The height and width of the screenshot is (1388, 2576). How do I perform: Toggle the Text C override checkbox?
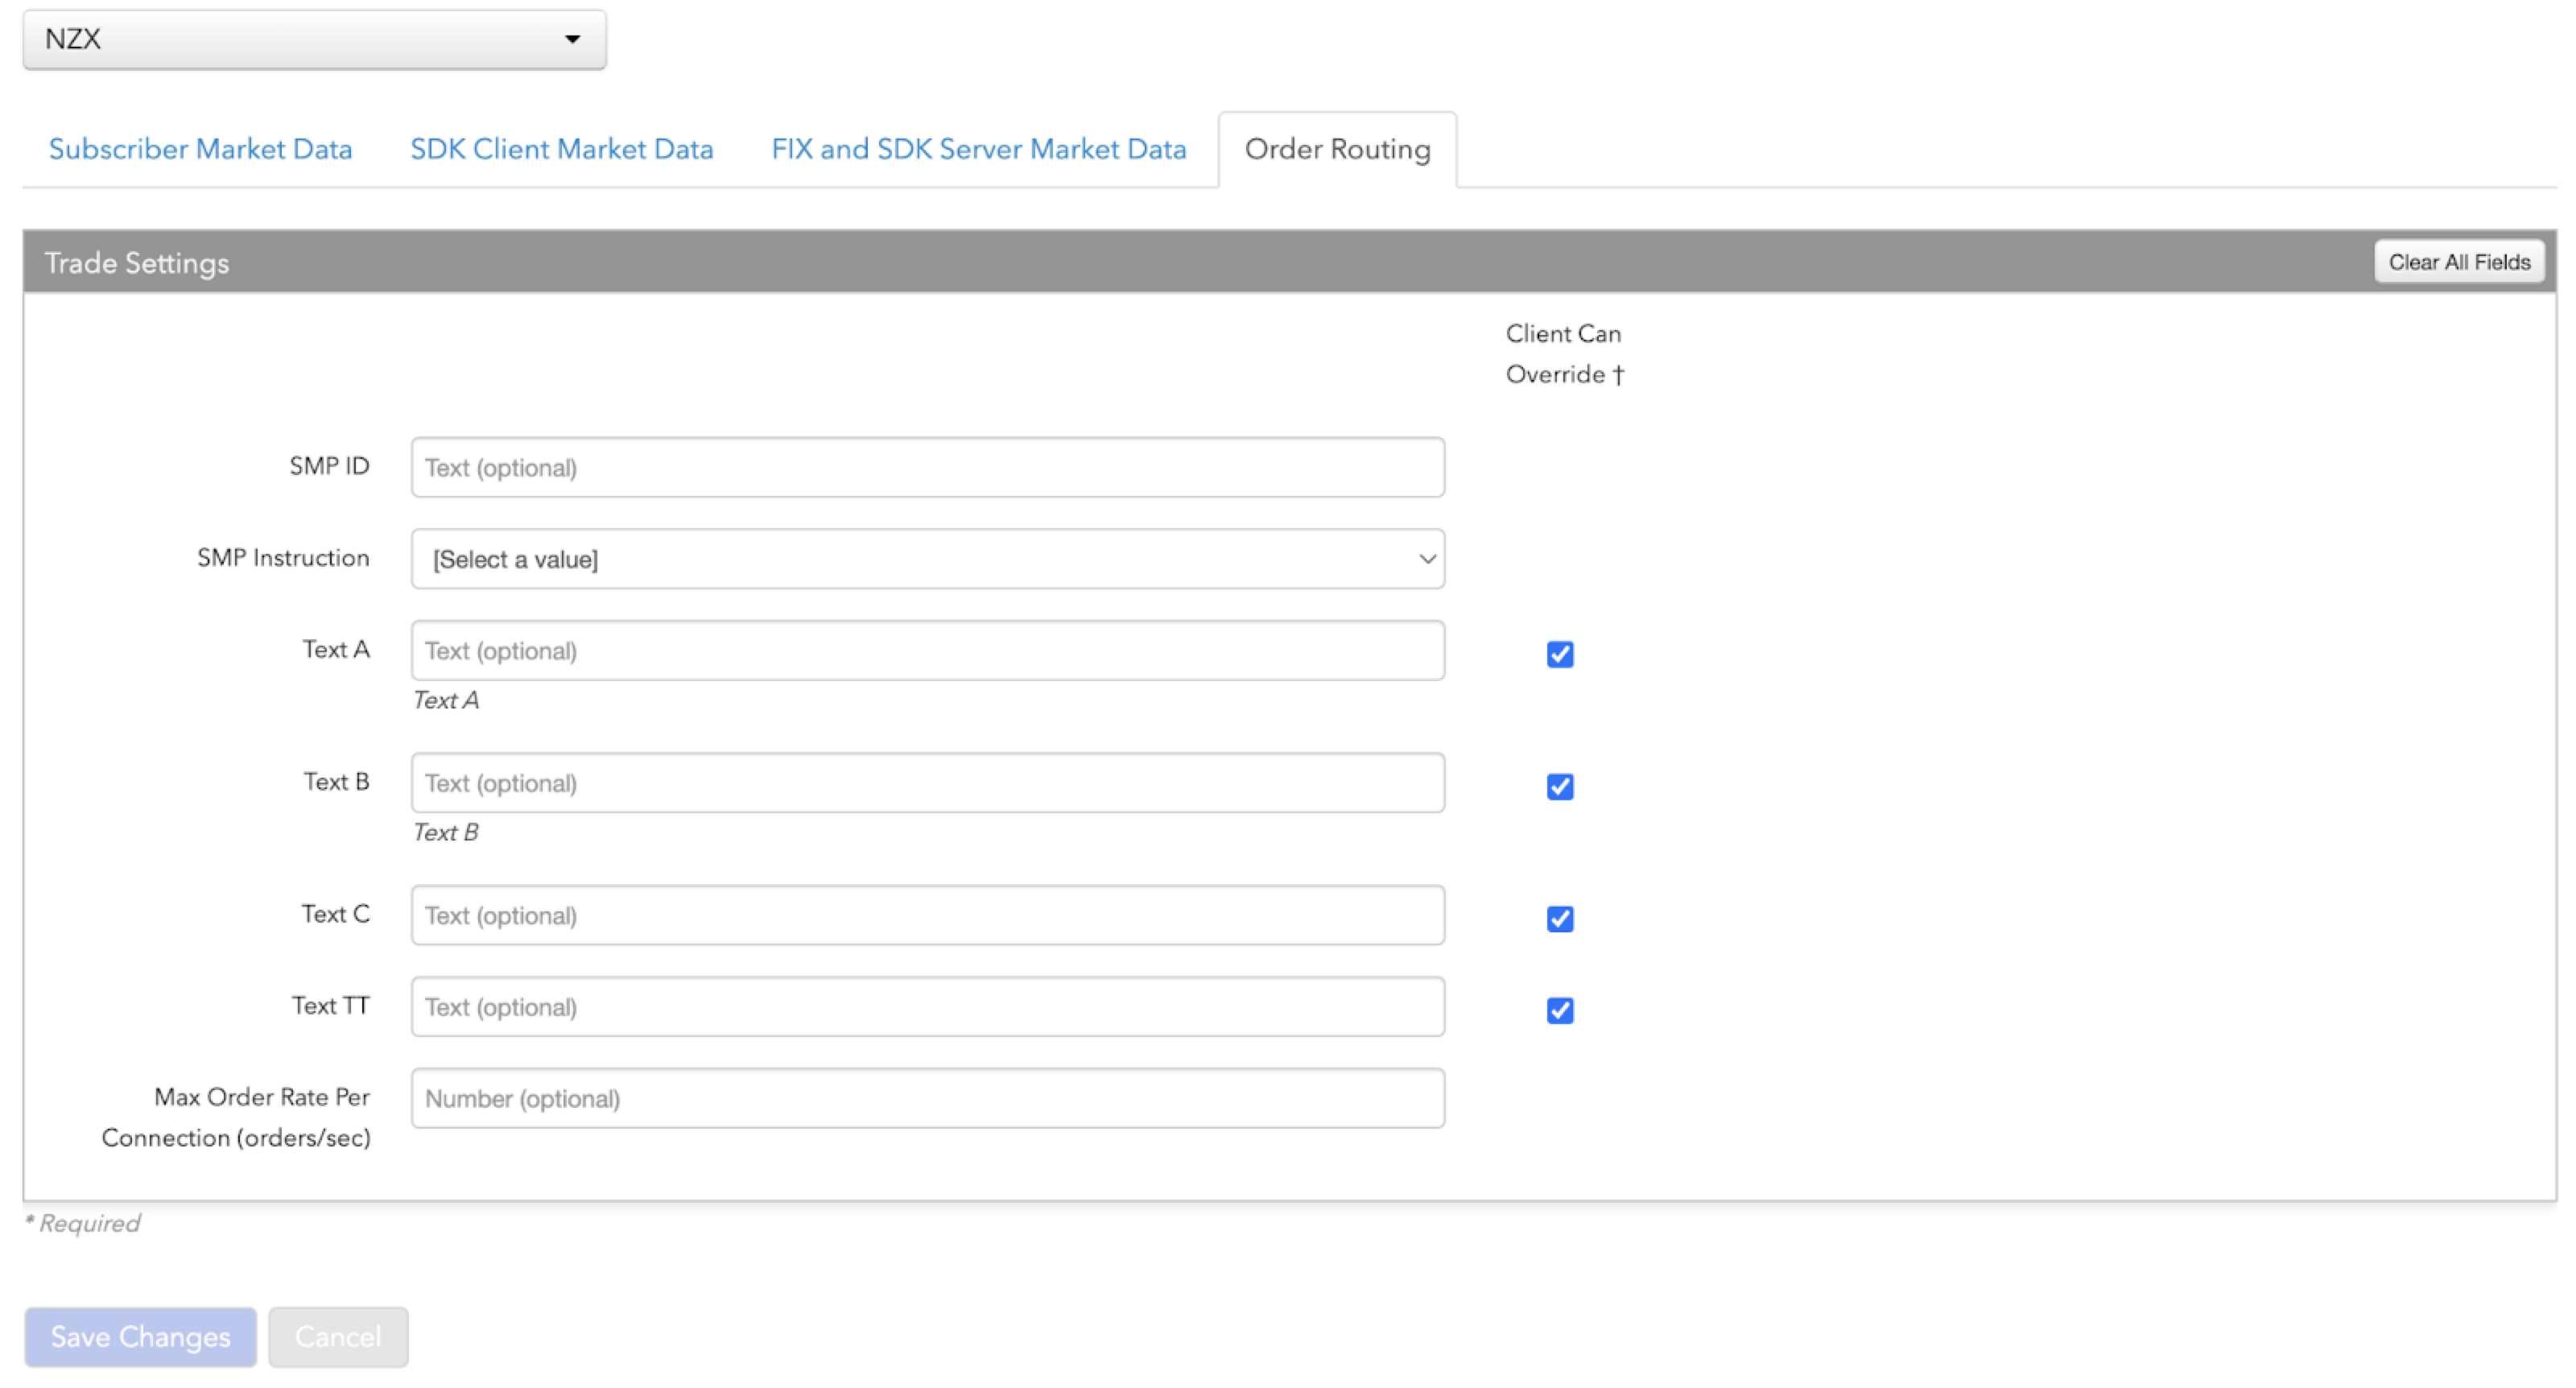[1560, 919]
